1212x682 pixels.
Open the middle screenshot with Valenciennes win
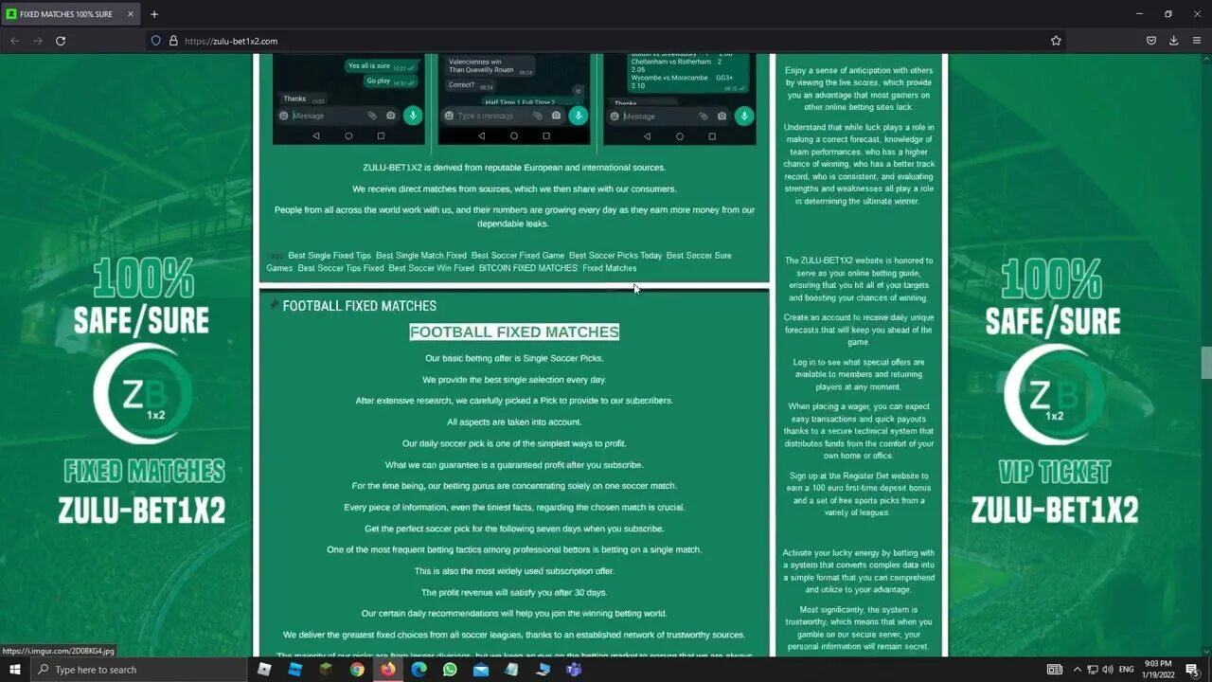514,99
